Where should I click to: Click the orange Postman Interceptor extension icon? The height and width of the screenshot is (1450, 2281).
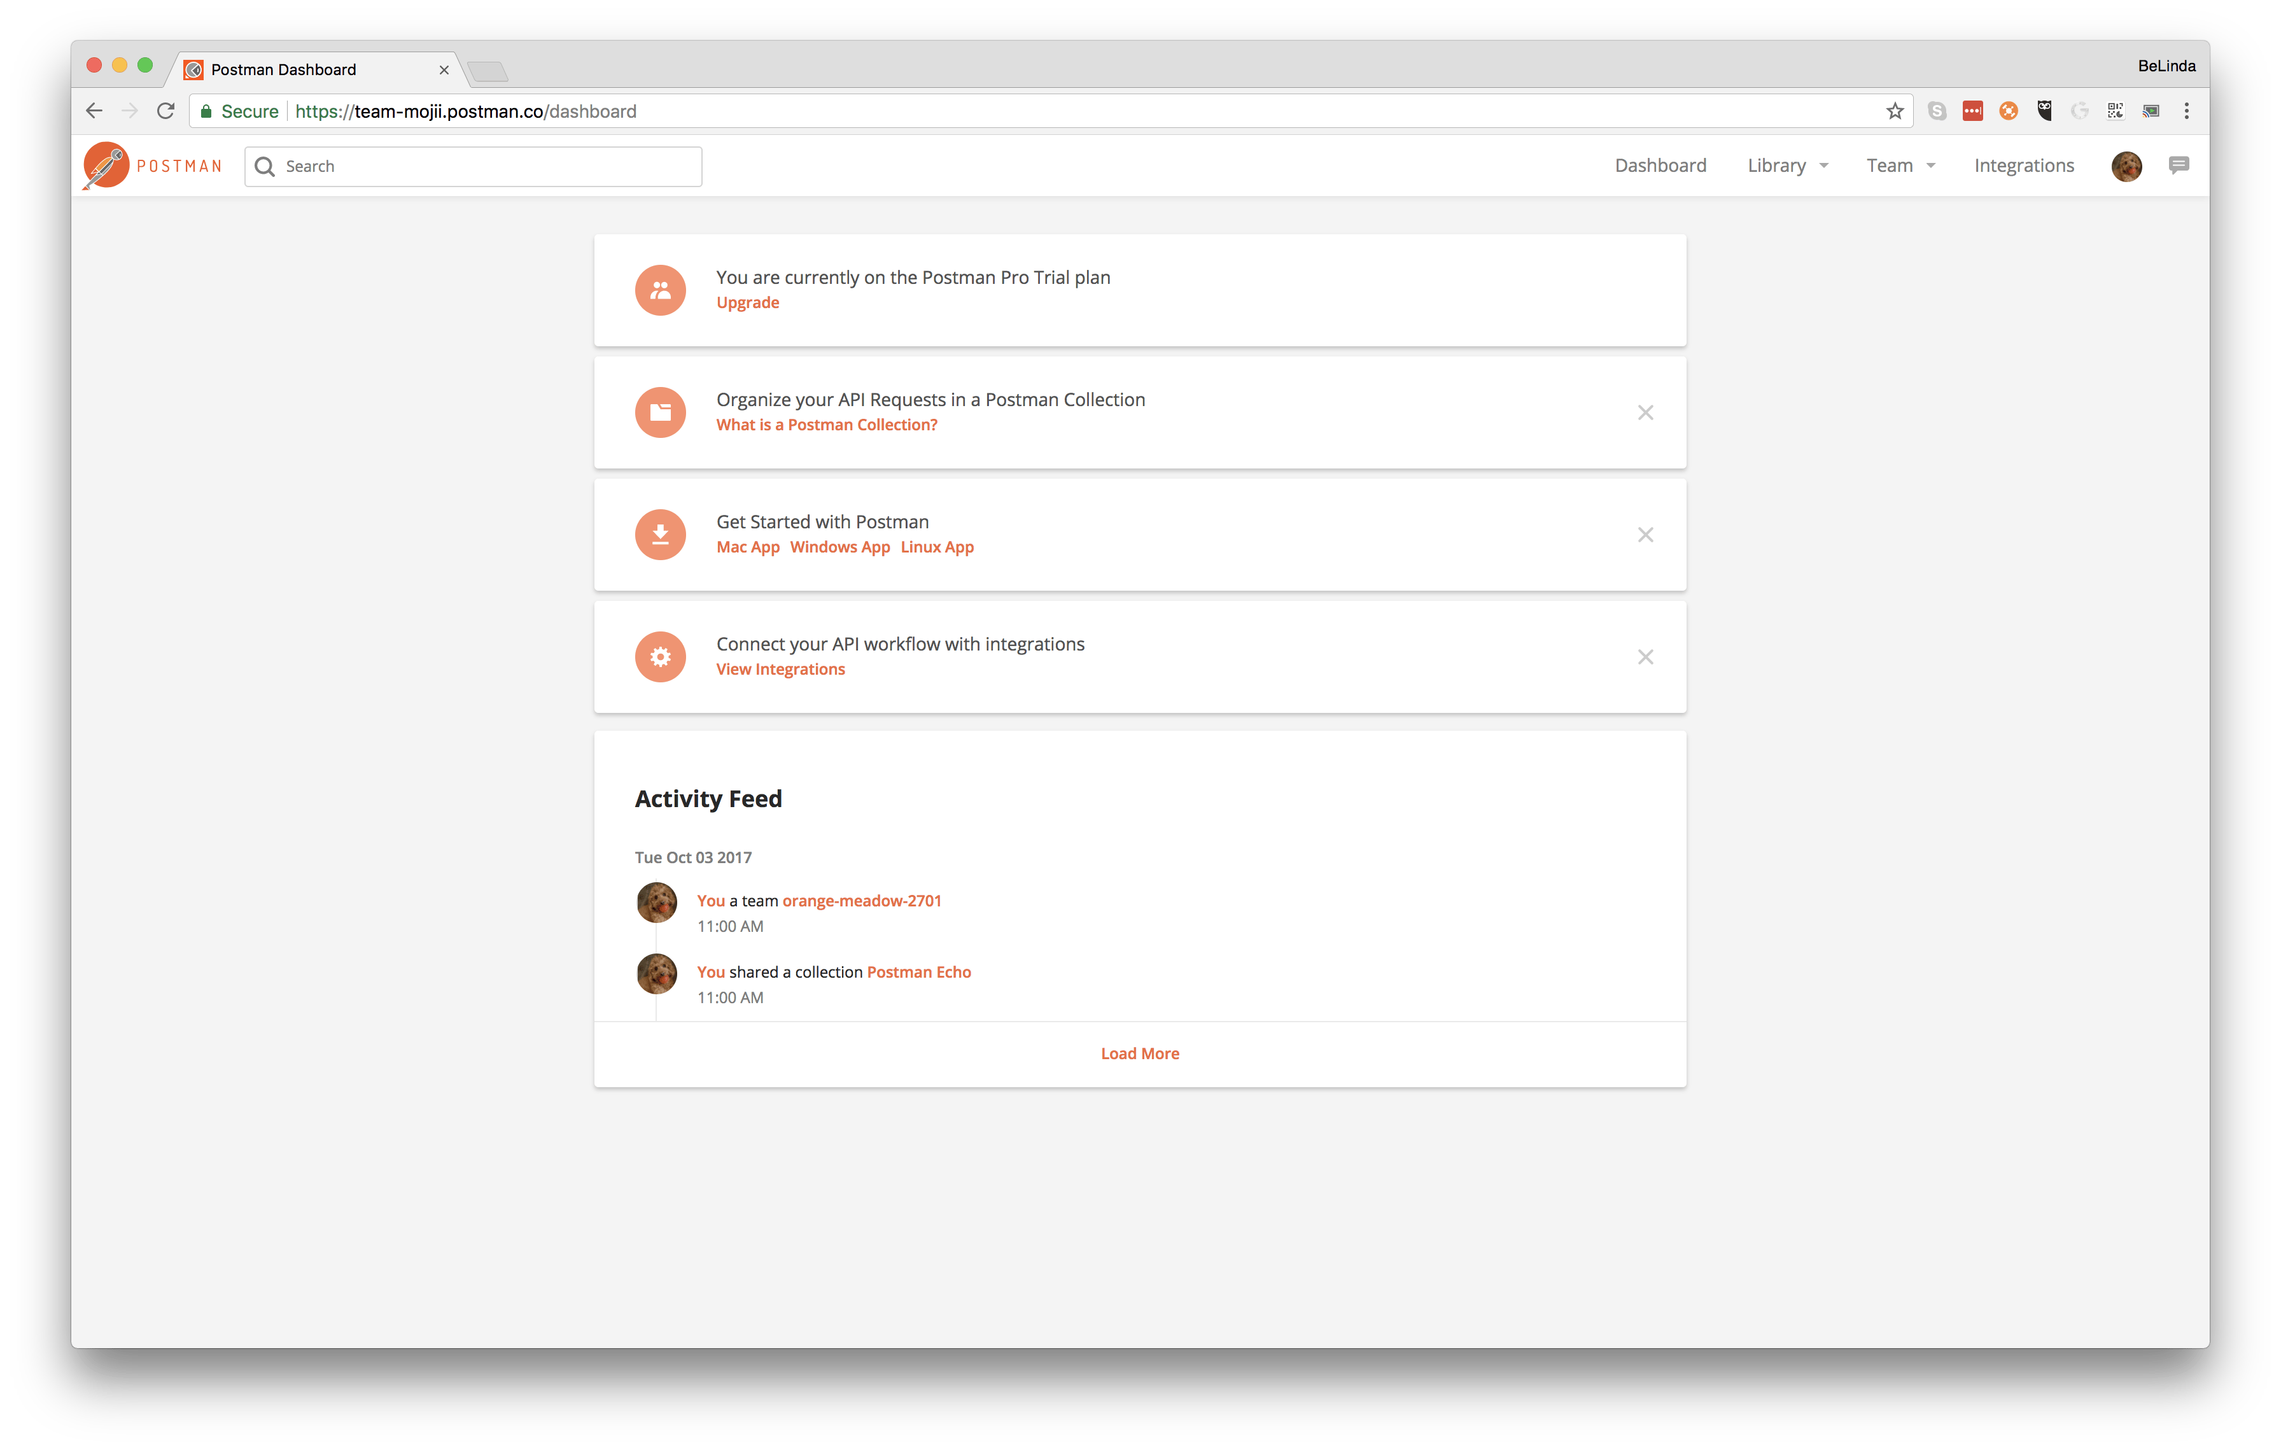tap(2008, 111)
